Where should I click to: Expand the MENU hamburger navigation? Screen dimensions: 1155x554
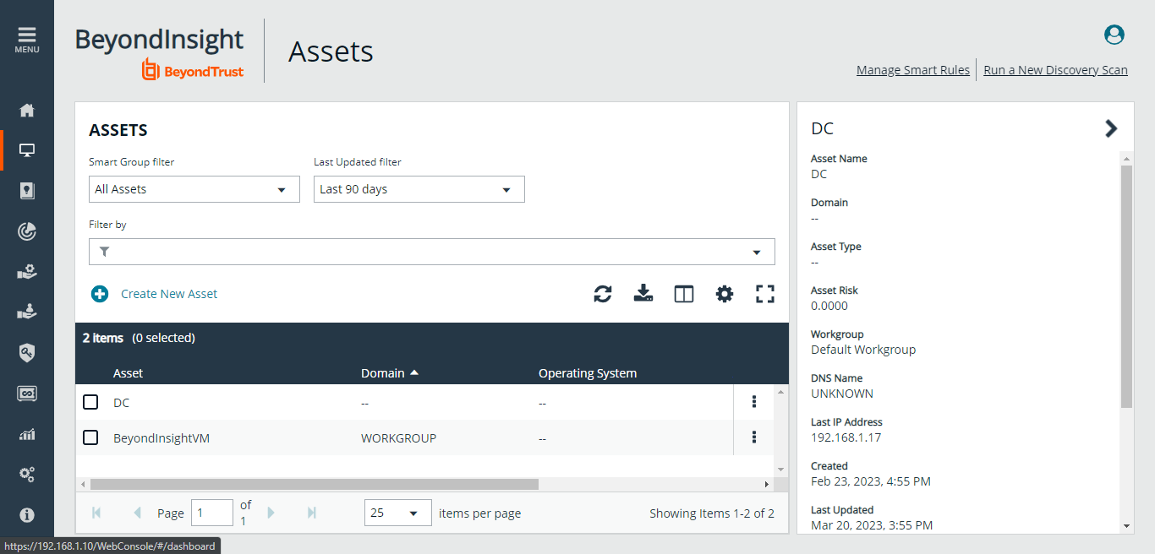26,35
